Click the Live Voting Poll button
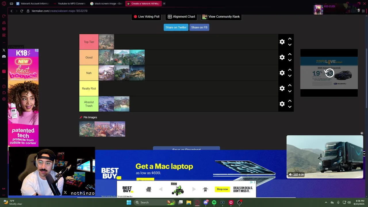The height and width of the screenshot is (207, 368). coord(146,17)
